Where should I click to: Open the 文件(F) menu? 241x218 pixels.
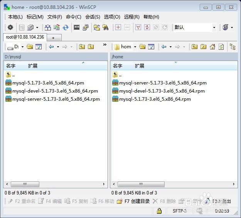pos(55,17)
